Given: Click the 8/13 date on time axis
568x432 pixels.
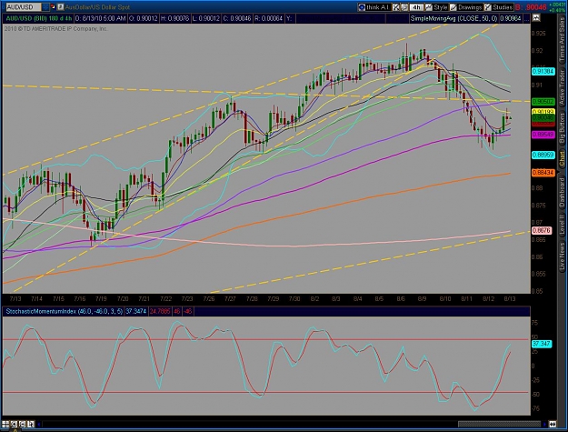Looking at the screenshot, I should click(x=510, y=299).
